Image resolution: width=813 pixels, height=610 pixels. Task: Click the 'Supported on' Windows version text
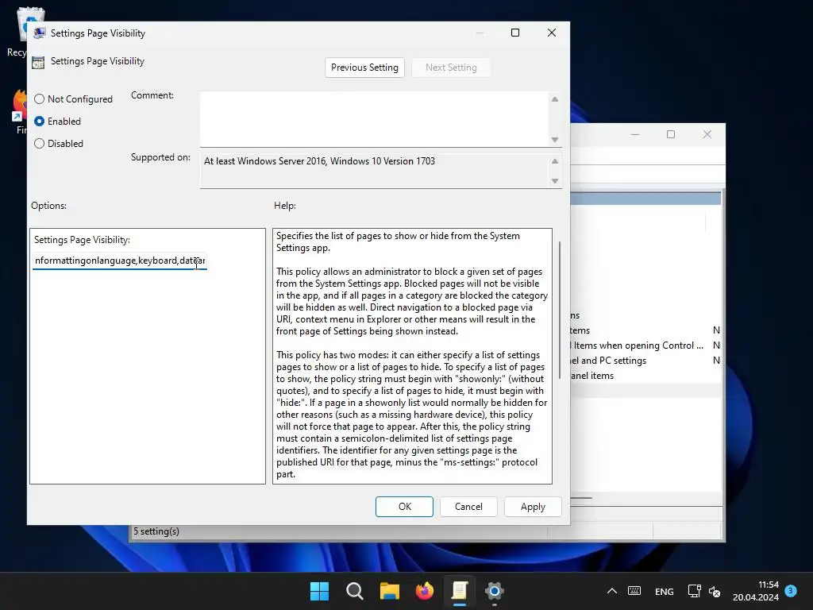coord(319,160)
